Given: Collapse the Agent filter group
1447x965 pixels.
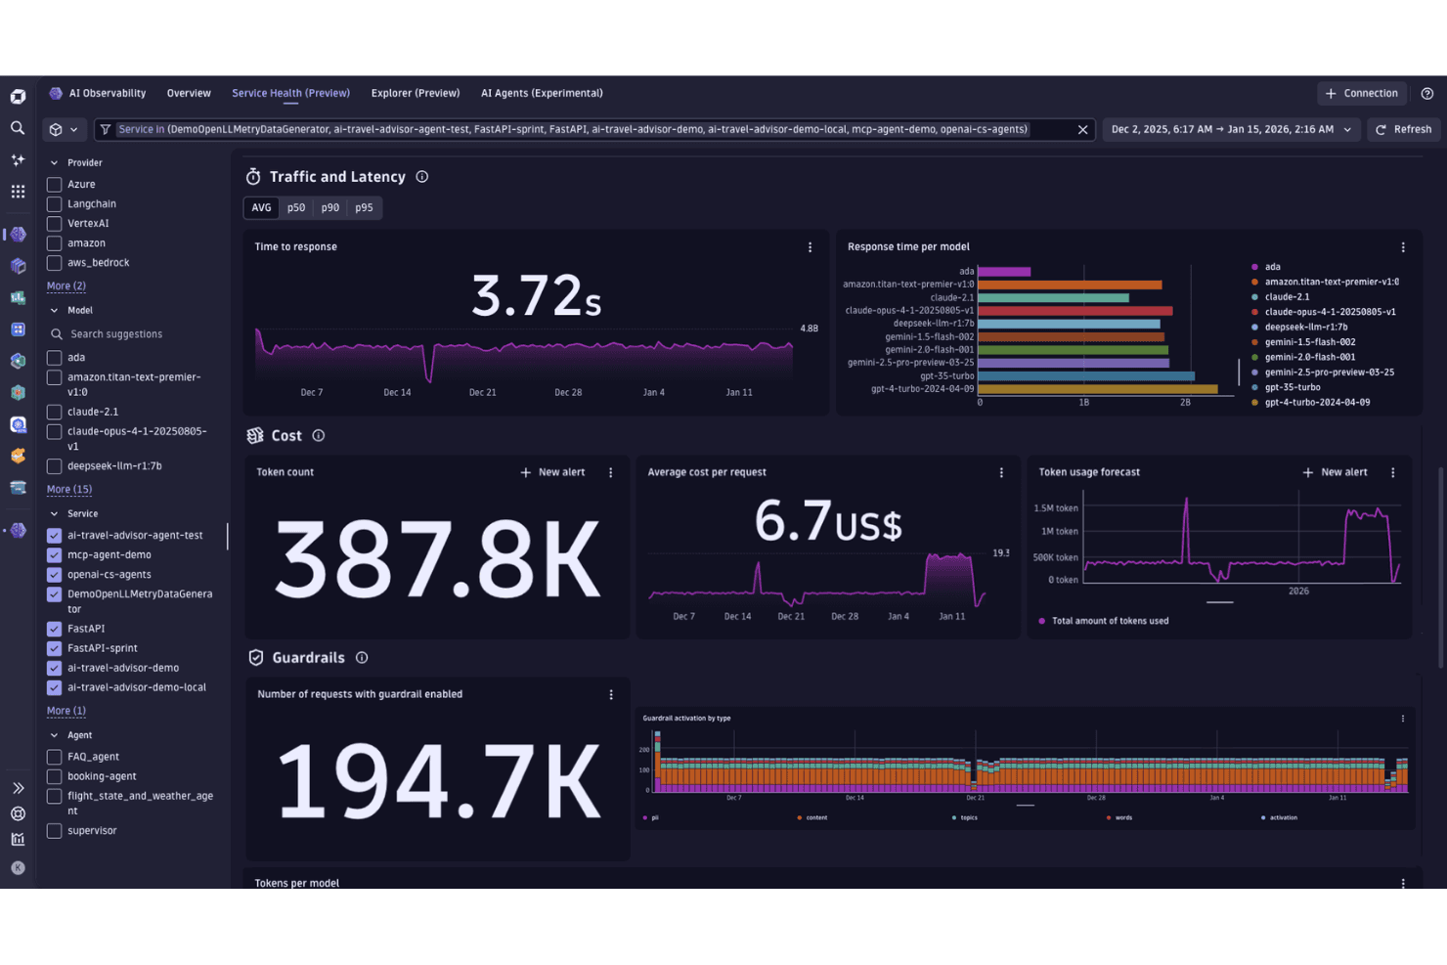Looking at the screenshot, I should coord(55,735).
